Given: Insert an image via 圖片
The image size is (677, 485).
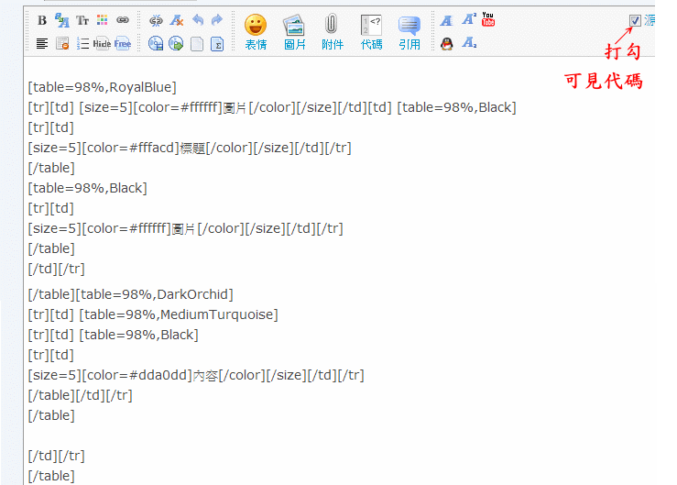Looking at the screenshot, I should pyautogui.click(x=294, y=31).
